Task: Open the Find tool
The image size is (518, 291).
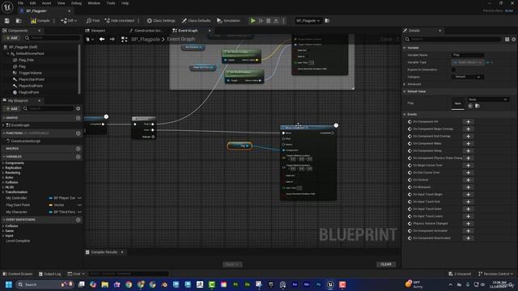Action: tap(93, 20)
